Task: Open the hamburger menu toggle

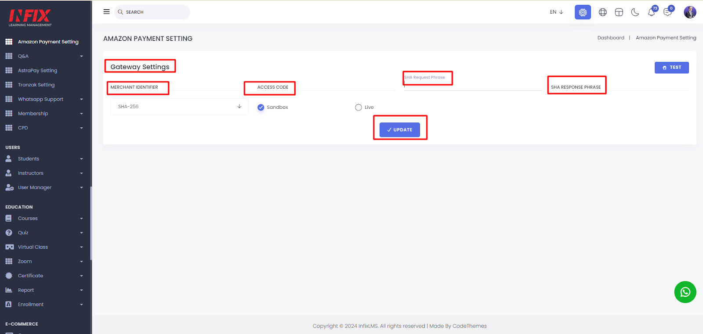Action: (x=106, y=12)
